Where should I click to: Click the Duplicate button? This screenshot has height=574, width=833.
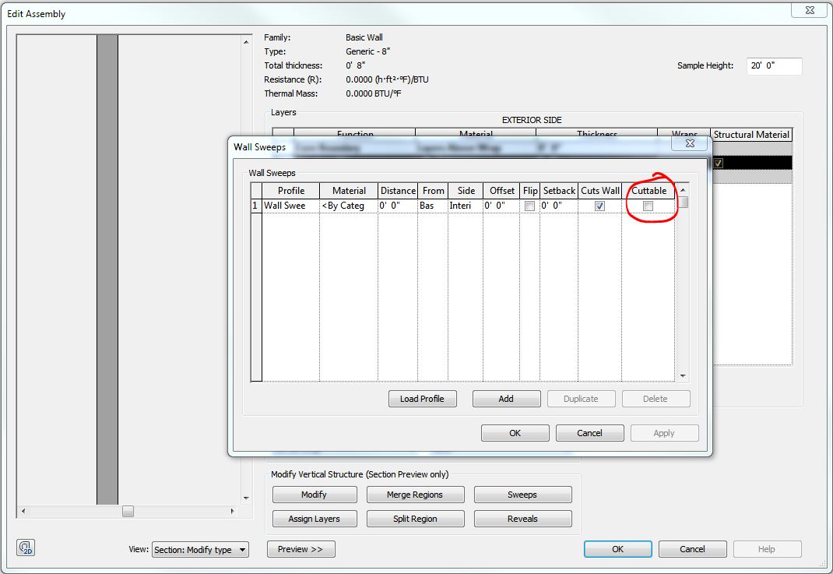(x=582, y=399)
